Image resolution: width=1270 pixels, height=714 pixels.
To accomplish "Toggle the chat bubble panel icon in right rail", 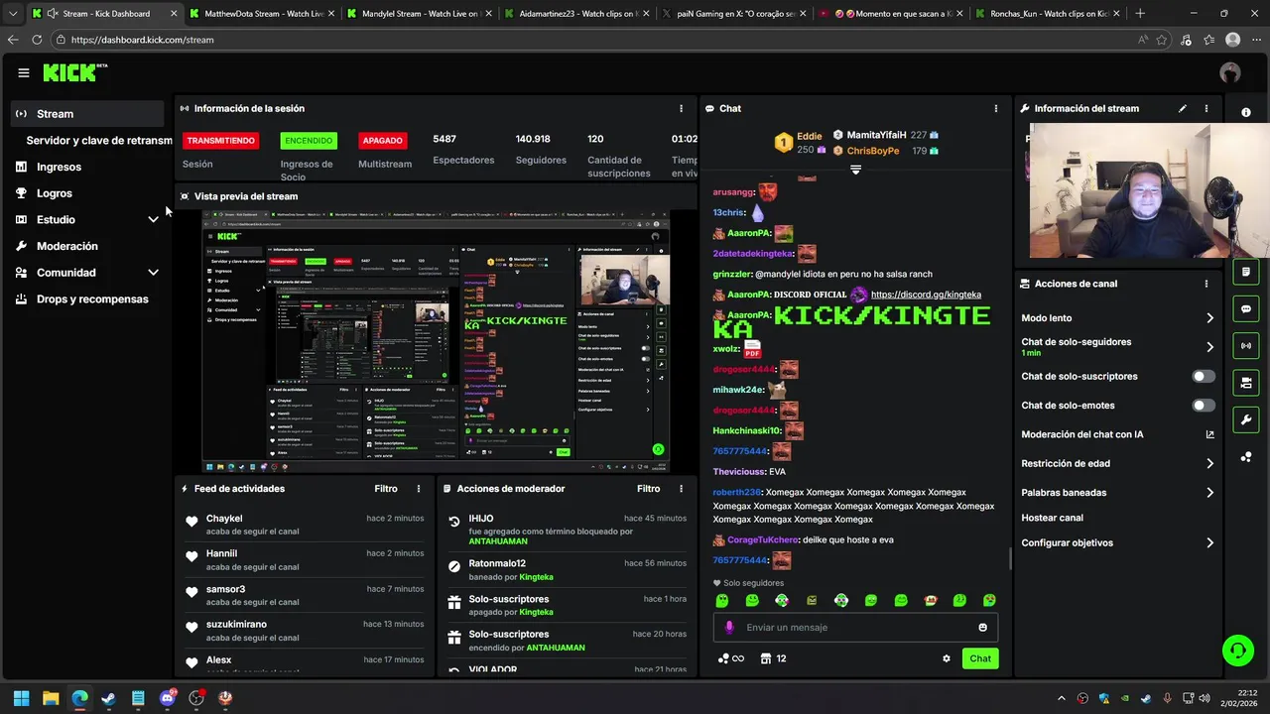I will coord(1246,308).
